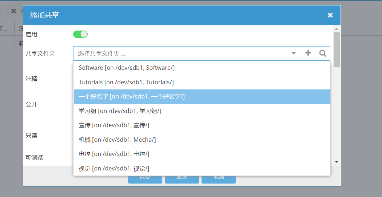
Task: Click the dialog scrollbar up arrow
Action: tap(337, 29)
